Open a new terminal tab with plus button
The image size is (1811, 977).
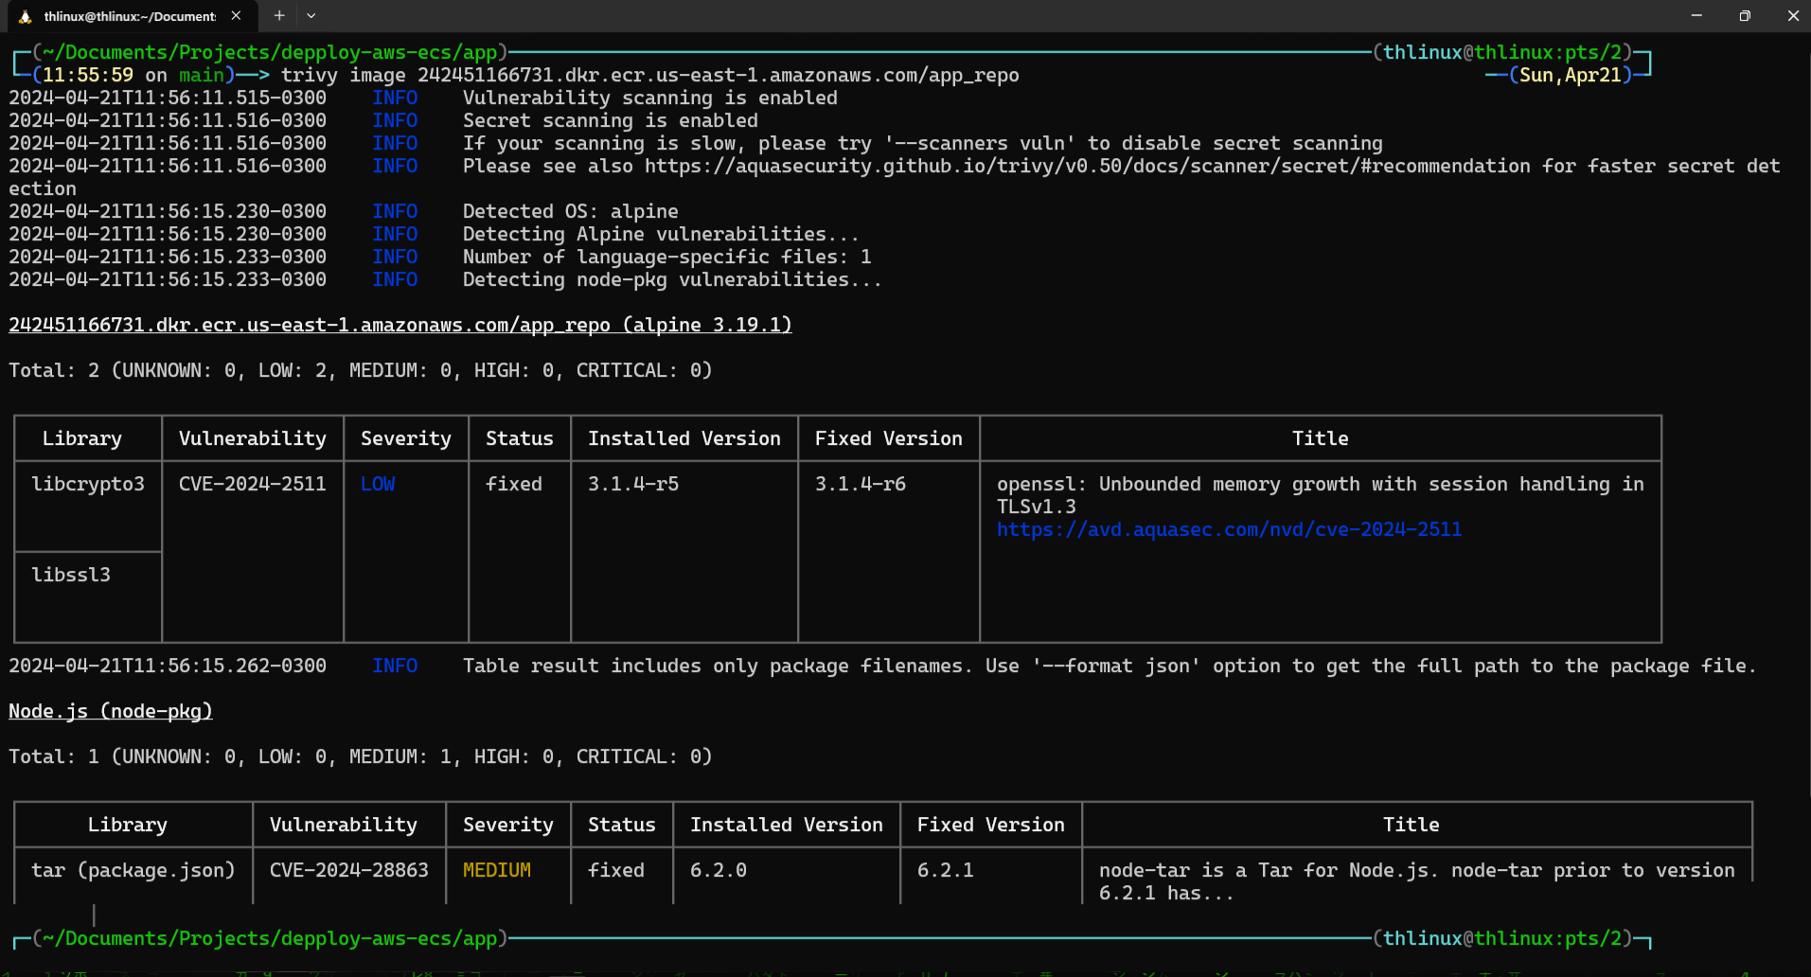coord(279,16)
